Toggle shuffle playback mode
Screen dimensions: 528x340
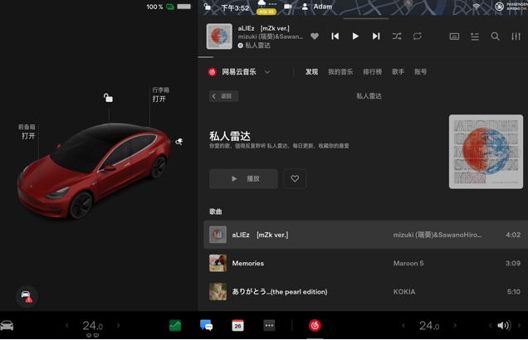pyautogui.click(x=397, y=36)
